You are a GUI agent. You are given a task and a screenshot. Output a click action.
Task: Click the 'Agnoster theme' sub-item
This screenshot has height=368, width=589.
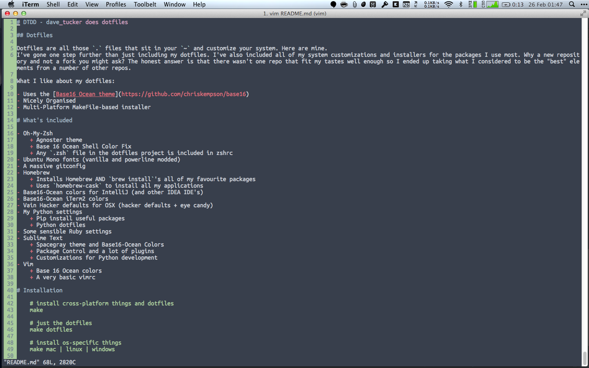click(59, 140)
